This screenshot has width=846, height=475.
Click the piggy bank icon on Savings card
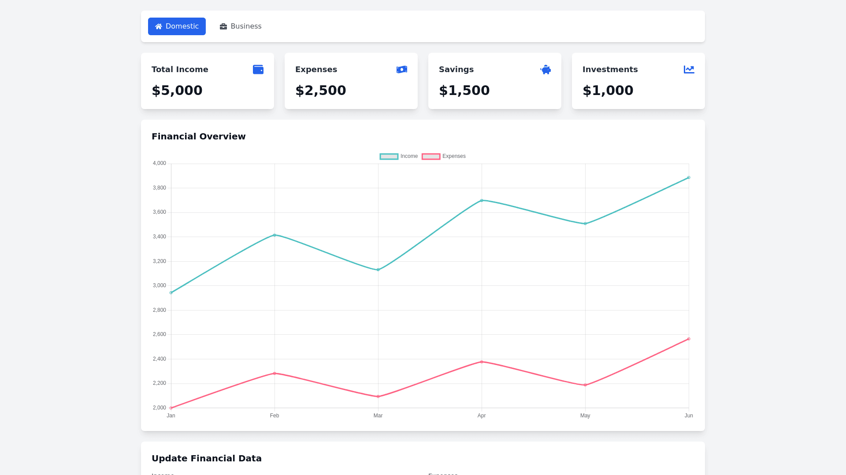point(545,69)
